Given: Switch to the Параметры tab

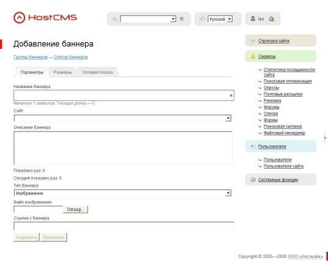Looking at the screenshot, I should (x=32, y=72).
